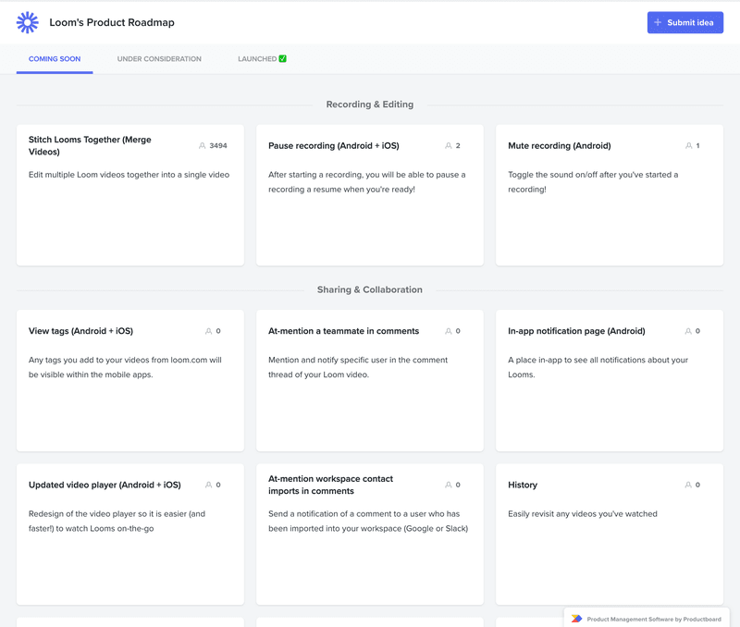Click the vote count 2 on Pause recording
Viewport: 740px width, 627px height.
458,146
